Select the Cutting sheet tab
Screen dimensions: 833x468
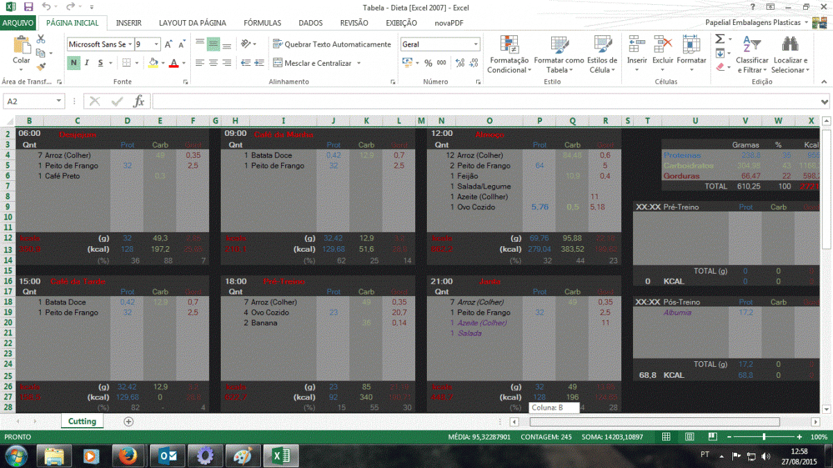82,422
